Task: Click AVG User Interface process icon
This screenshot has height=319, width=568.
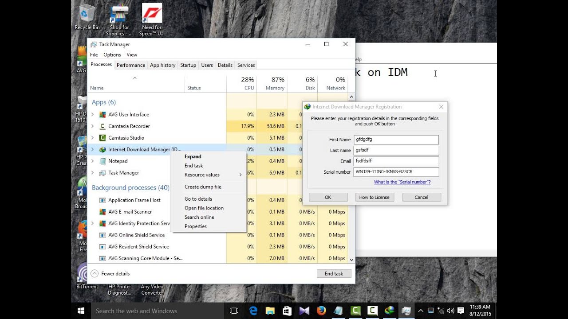Action: (103, 114)
